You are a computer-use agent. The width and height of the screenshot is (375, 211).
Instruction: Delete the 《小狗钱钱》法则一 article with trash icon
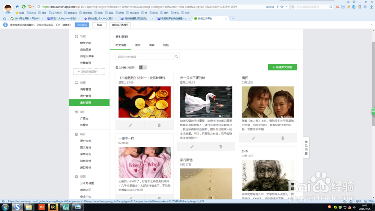(x=159, y=125)
